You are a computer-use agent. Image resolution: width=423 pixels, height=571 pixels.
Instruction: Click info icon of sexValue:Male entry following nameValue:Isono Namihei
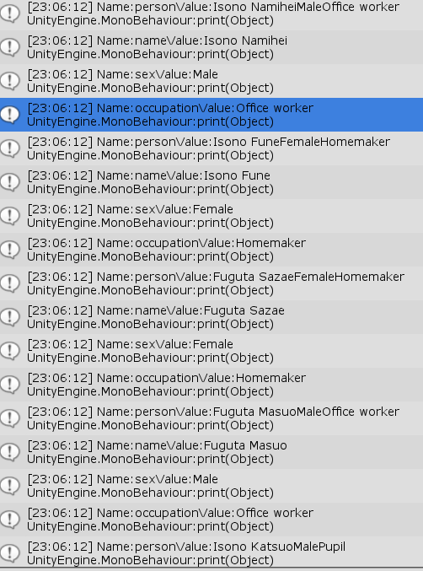(x=10, y=81)
